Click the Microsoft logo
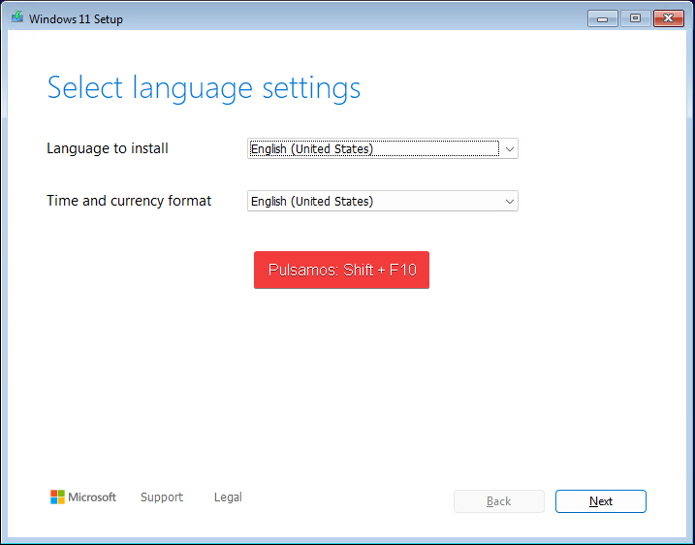 click(83, 497)
